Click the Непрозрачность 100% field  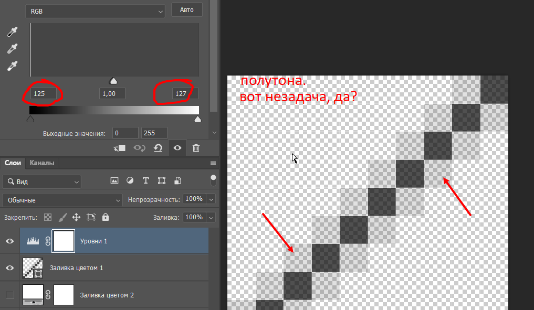pos(194,199)
